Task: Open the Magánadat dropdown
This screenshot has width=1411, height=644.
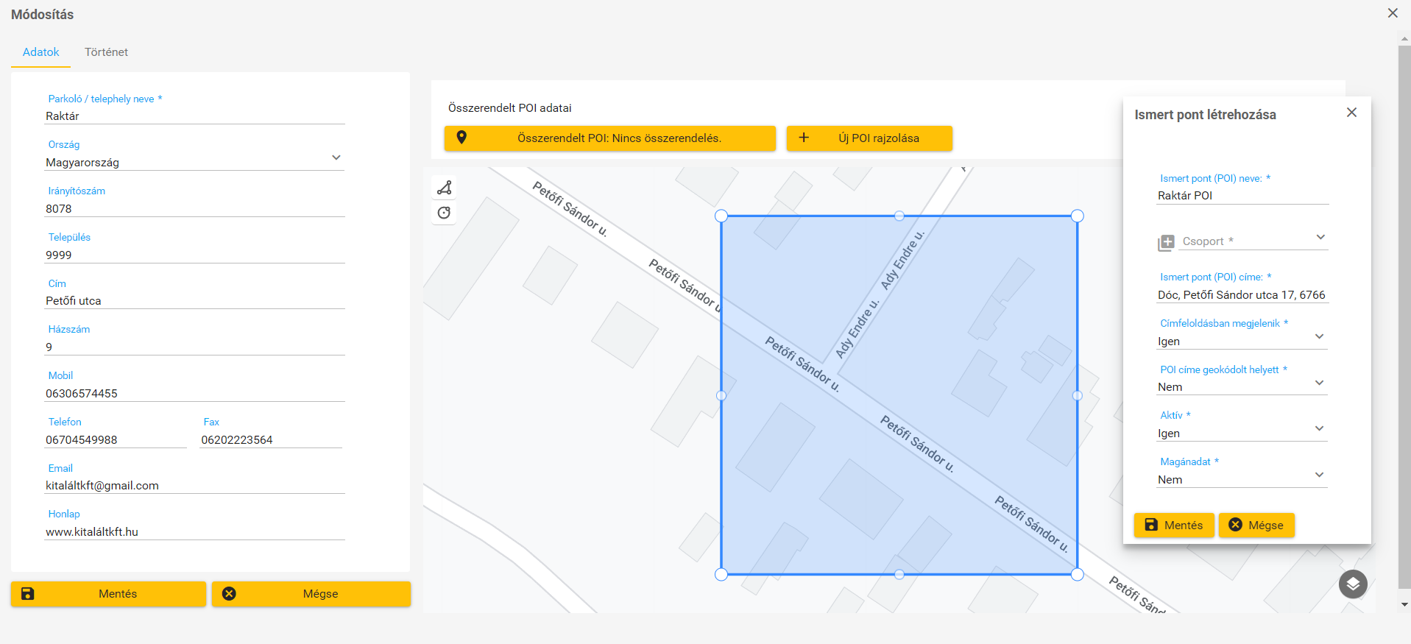Action: (1319, 475)
